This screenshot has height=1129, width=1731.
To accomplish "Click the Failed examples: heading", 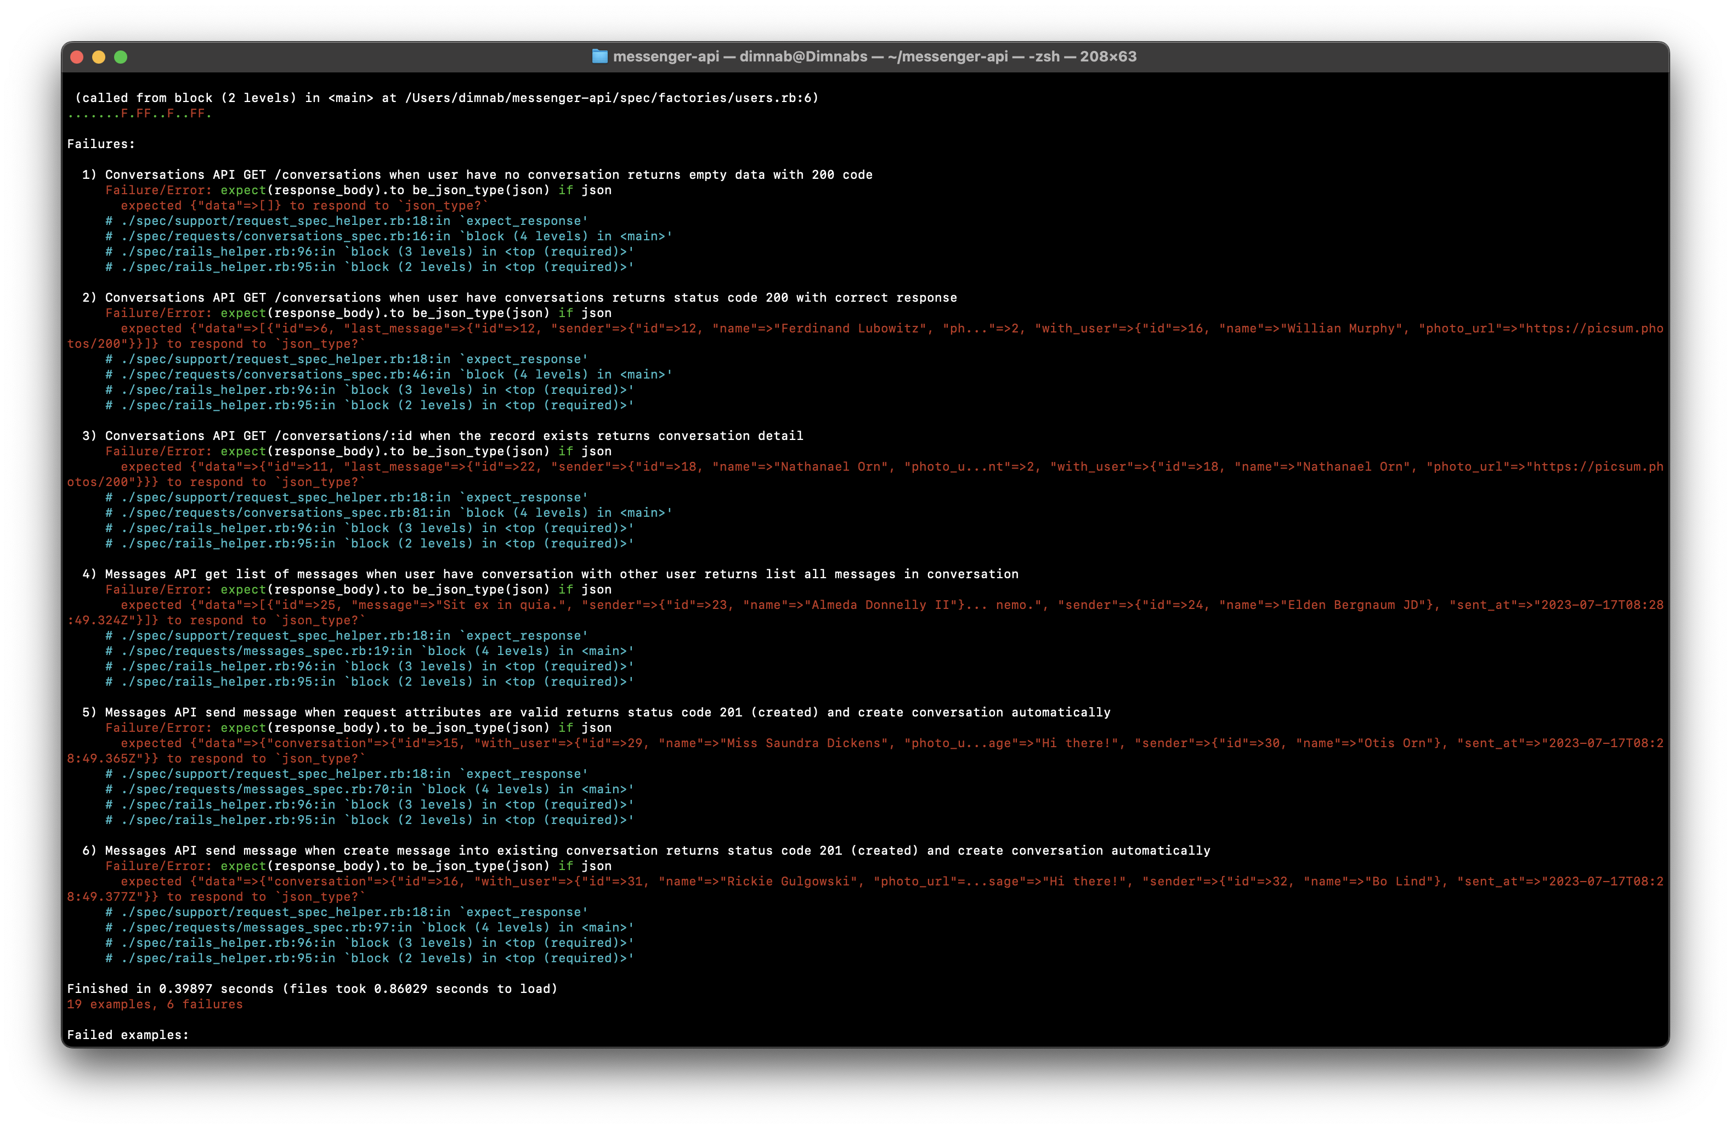I will pyautogui.click(x=127, y=1034).
